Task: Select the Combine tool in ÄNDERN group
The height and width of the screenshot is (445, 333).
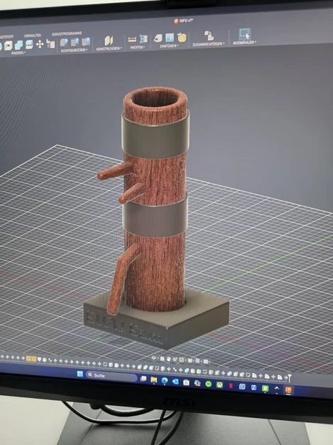Action: point(18,45)
